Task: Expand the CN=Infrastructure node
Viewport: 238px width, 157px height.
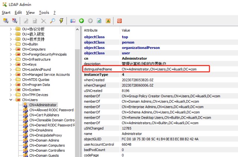Action: [x=11, y=59]
